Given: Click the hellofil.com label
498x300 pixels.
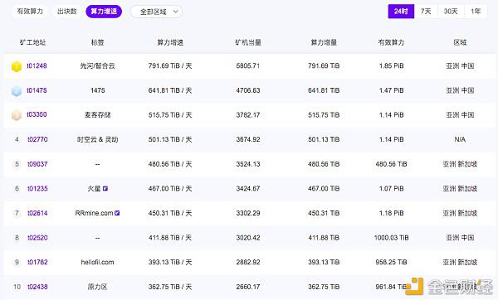Looking at the screenshot, I should pyautogui.click(x=97, y=262).
